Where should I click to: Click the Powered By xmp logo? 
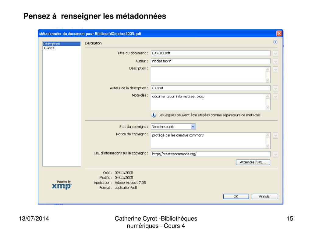point(62,185)
